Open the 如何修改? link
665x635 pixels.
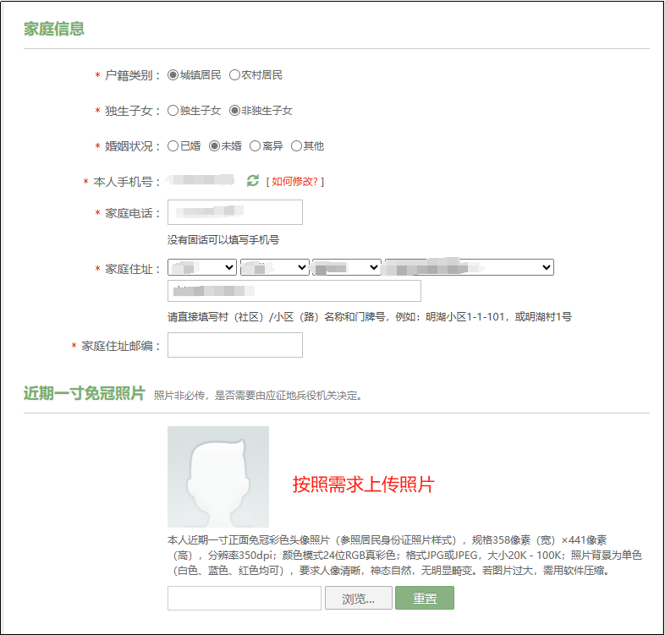tap(294, 182)
